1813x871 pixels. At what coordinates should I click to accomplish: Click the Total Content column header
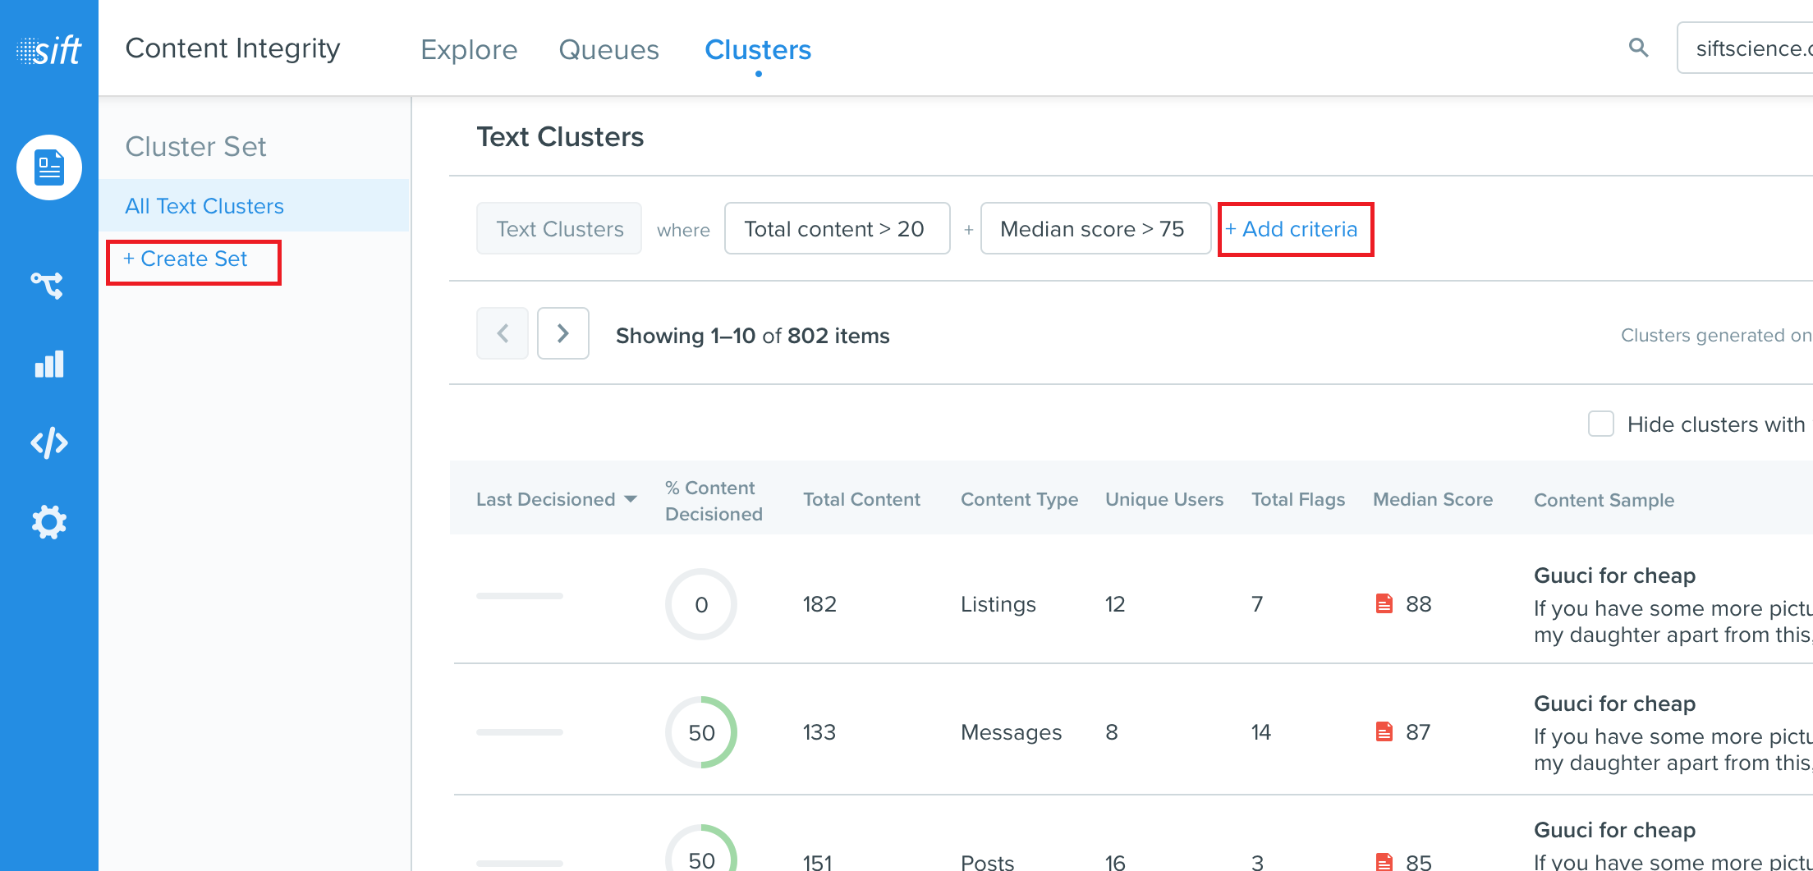click(x=861, y=499)
